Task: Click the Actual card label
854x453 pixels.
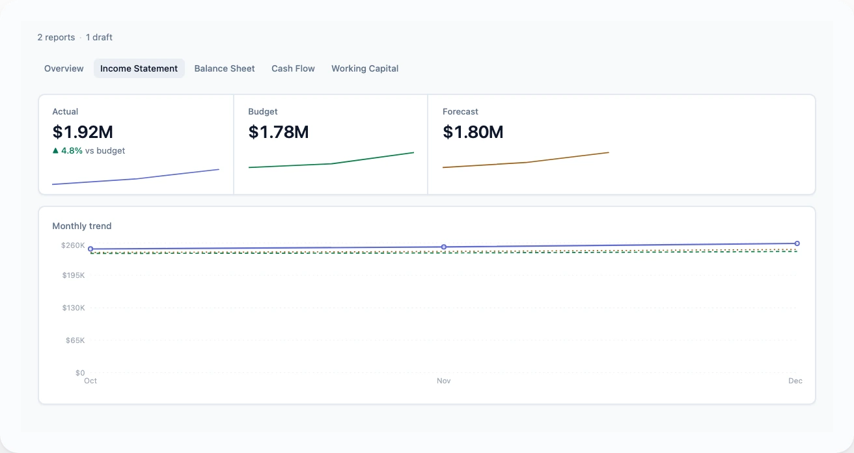Action: point(65,111)
